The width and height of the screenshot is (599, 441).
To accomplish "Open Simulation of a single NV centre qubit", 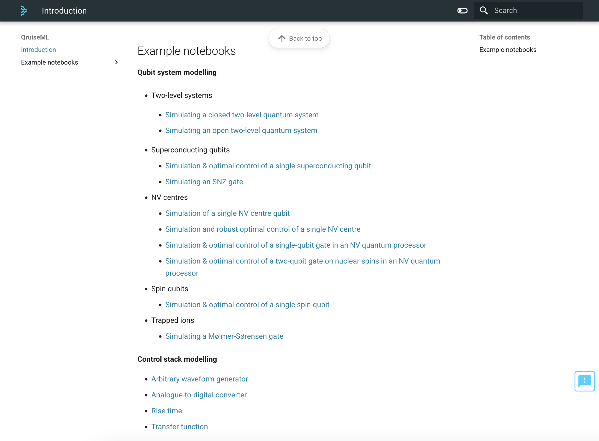I will coord(227,213).
